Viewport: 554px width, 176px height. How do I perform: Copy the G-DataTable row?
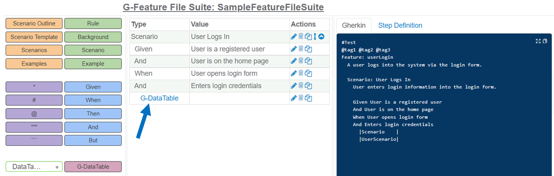[308, 98]
